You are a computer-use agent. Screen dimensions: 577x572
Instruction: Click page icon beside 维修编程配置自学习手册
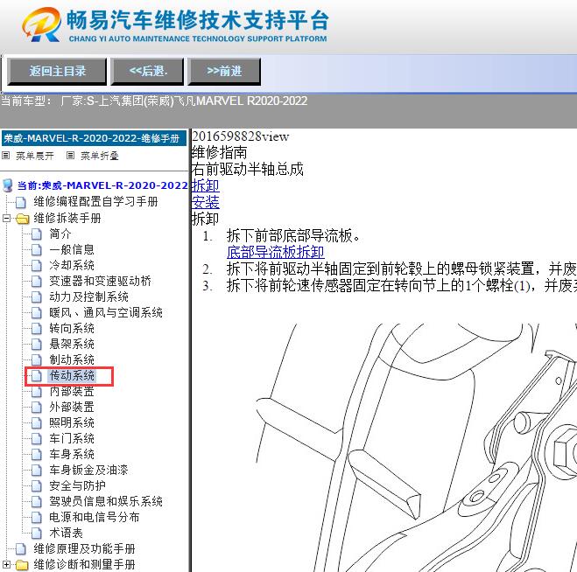[x=21, y=202]
